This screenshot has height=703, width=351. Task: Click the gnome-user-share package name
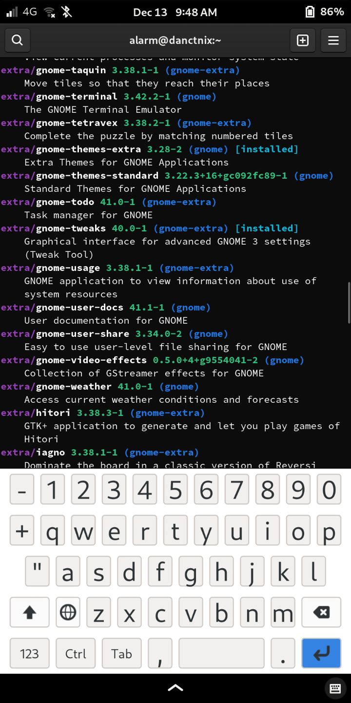point(83,334)
